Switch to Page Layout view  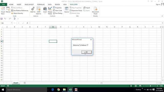pyautogui.click(x=136, y=86)
